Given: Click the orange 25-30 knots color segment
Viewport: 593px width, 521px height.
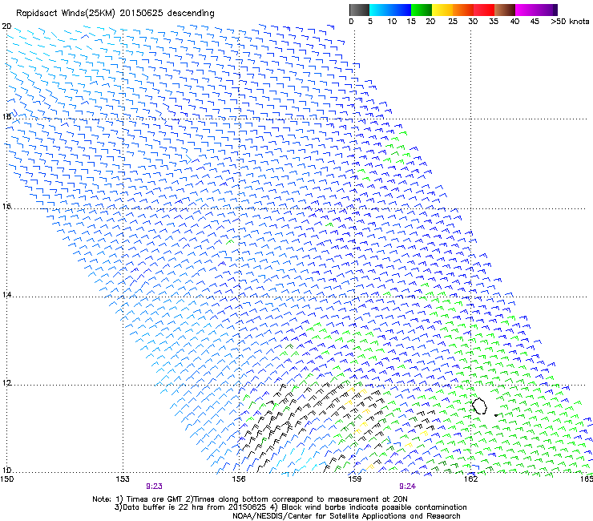Looking at the screenshot, I should pyautogui.click(x=463, y=10).
